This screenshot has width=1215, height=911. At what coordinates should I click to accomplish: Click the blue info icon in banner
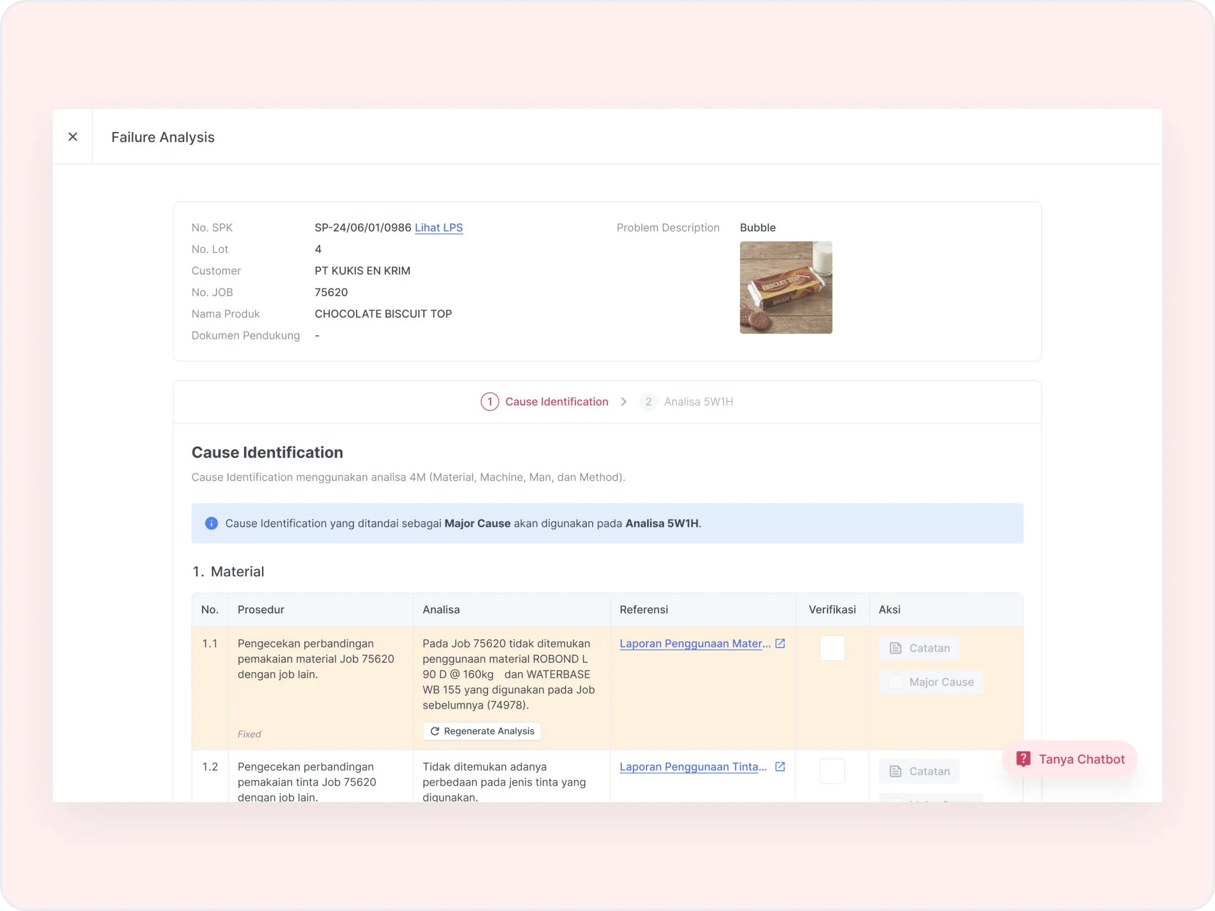[x=211, y=523]
